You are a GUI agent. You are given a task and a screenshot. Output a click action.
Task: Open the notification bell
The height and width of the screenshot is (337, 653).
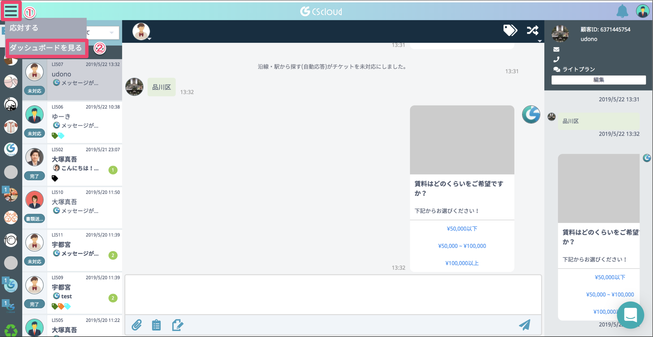[x=622, y=11]
